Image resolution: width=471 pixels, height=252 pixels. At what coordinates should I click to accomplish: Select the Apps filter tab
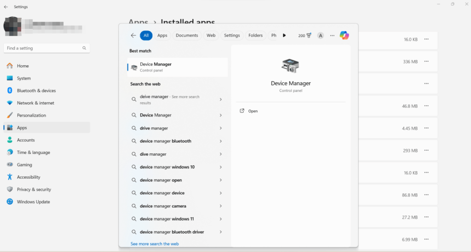tap(162, 35)
